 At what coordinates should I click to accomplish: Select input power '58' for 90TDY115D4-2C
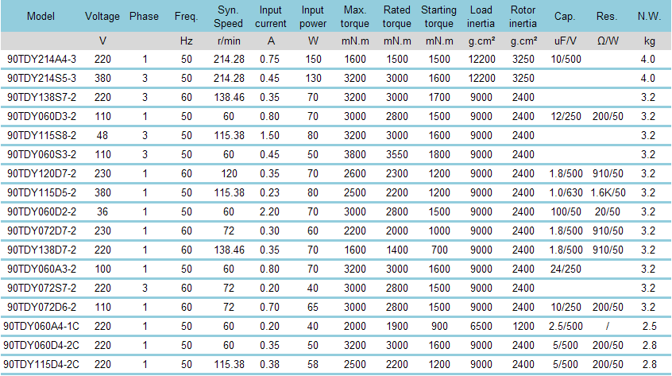(313, 364)
